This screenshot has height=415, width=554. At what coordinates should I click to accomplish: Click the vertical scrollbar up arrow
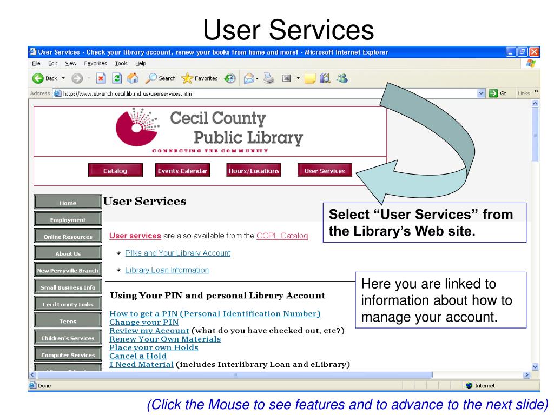535,104
